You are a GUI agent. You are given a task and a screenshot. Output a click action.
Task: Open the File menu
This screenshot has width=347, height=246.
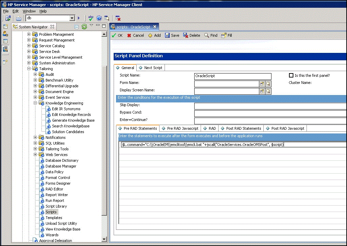coord(6,11)
